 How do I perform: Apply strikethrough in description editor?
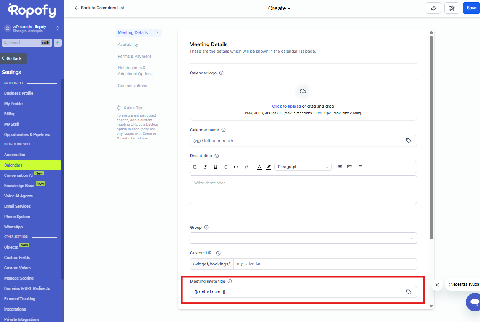click(x=226, y=167)
